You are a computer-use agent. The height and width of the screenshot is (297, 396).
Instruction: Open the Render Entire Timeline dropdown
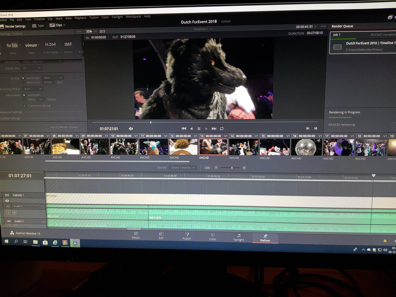pos(183,168)
